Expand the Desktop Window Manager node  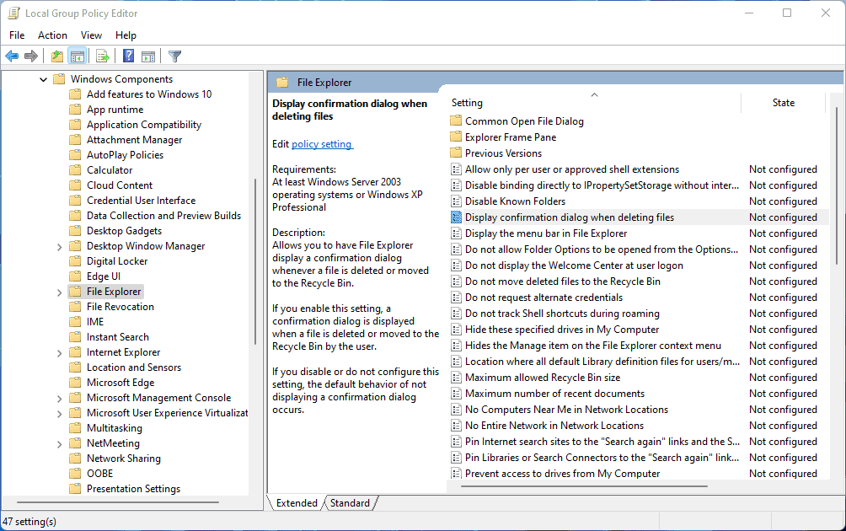tap(59, 246)
